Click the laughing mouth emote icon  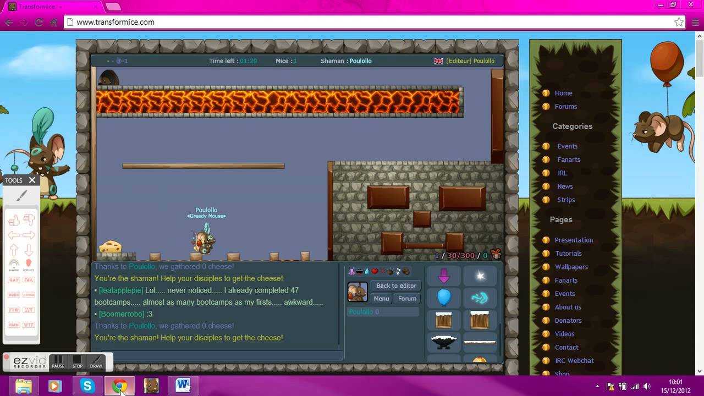pos(359,271)
